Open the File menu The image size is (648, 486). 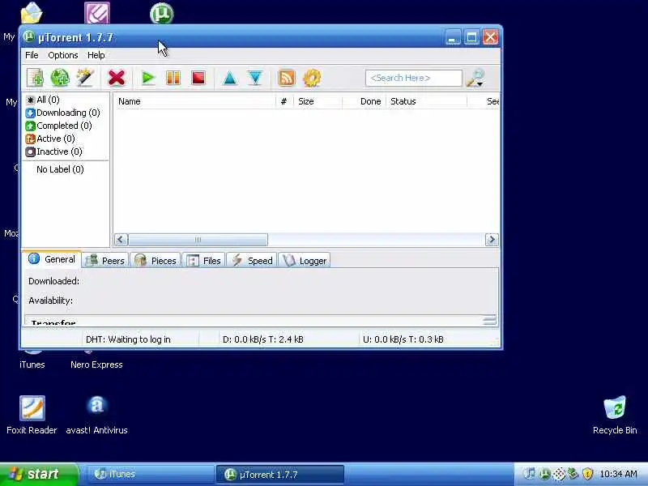point(32,55)
